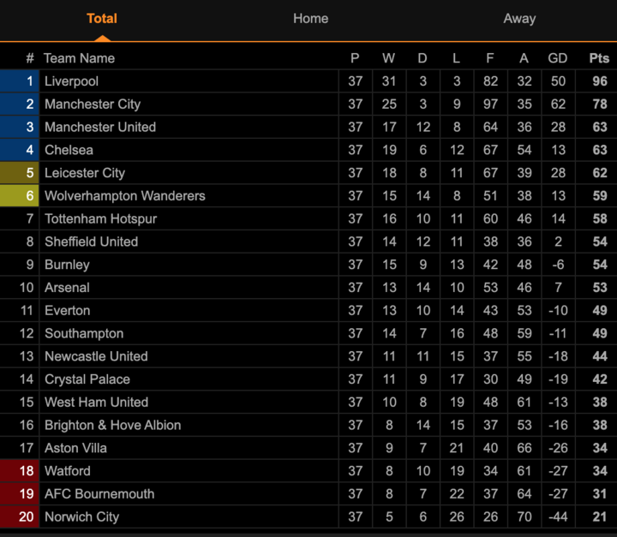Open Liverpool team page
Image resolution: width=617 pixels, height=537 pixels.
71,81
